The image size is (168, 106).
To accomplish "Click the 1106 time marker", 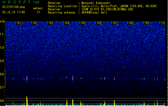I will 98,23.
